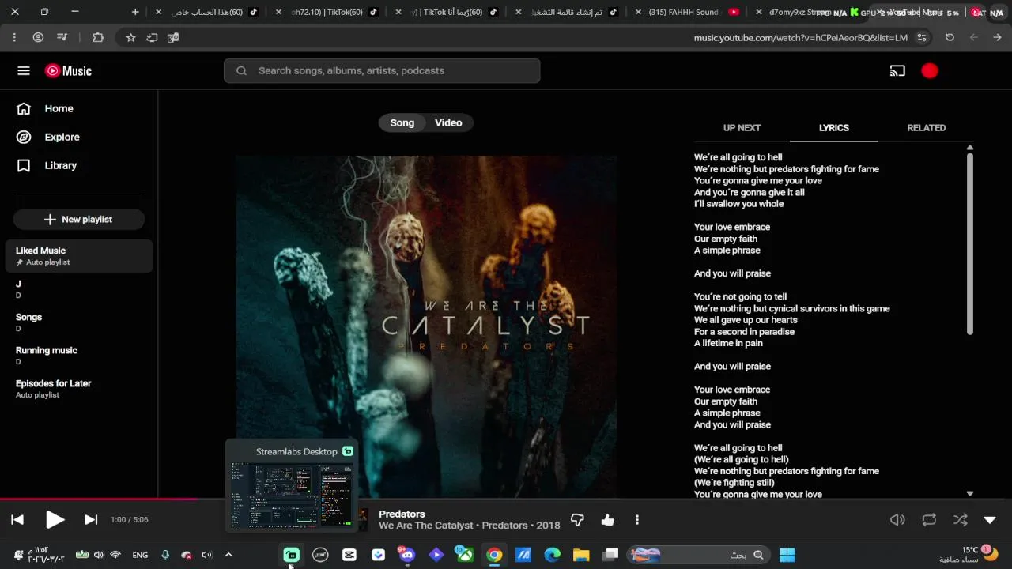Open artist link We Are The Catalyst
Image resolution: width=1012 pixels, height=569 pixels.
tap(425, 526)
